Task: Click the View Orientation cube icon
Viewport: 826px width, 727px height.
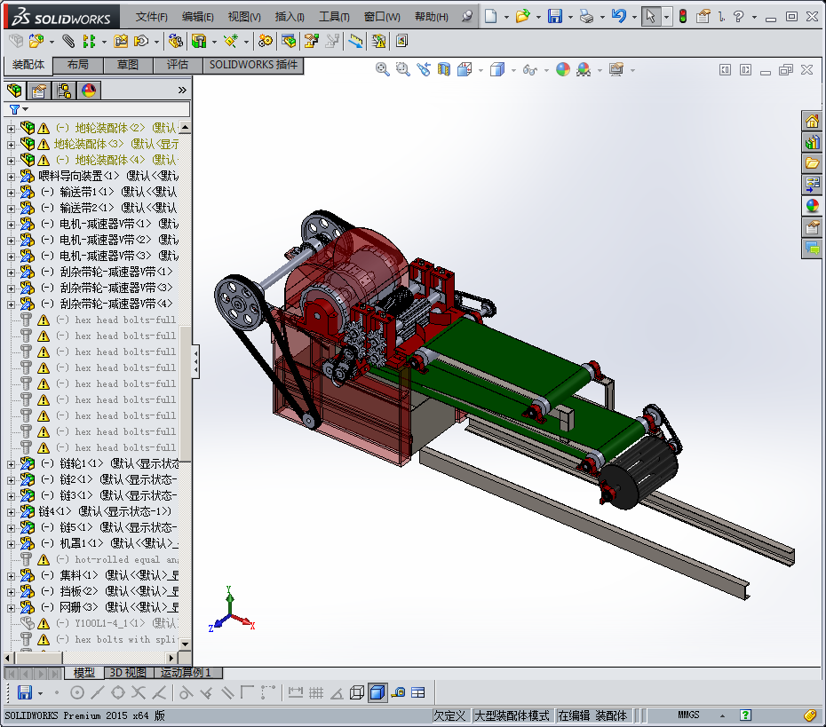Action: 465,69
